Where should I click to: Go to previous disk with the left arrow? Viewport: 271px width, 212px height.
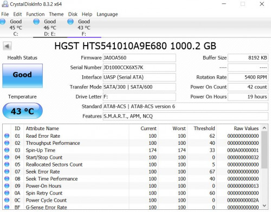pos(7,46)
